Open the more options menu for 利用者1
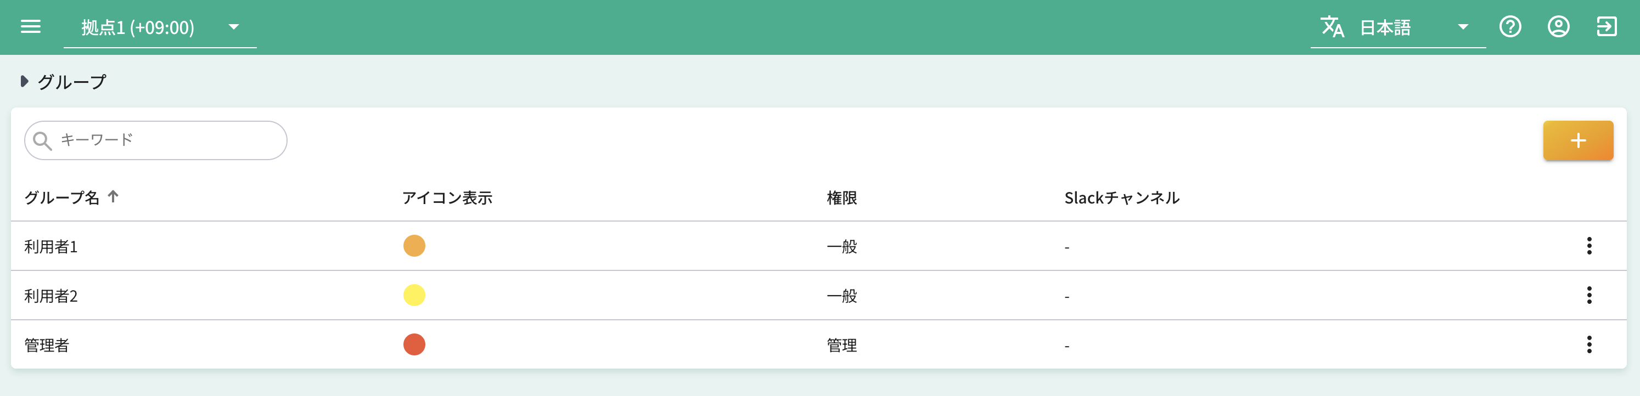 [x=1589, y=246]
